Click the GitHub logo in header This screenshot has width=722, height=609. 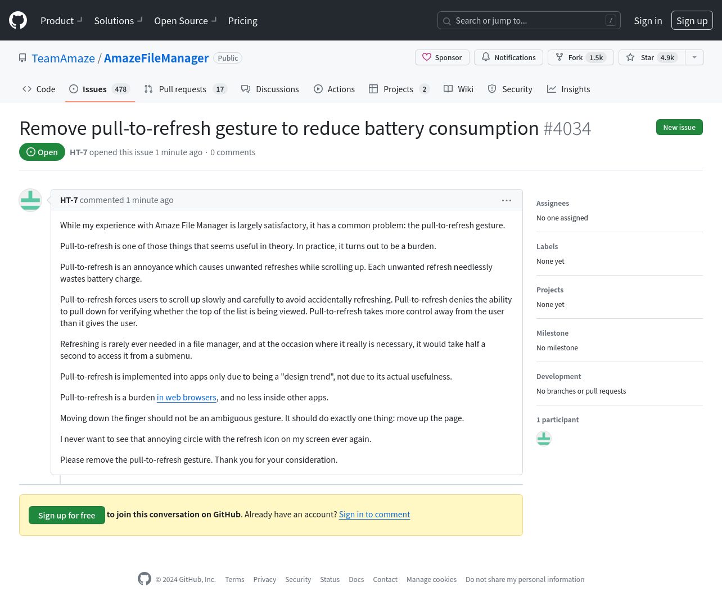pos(18,20)
